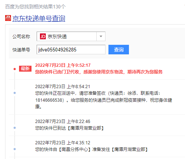Image resolution: width=185 pixels, height=159 pixels.
Task: Click the 2022年7月23日 上午9:52:17 timestamp
Action: point(63,65)
